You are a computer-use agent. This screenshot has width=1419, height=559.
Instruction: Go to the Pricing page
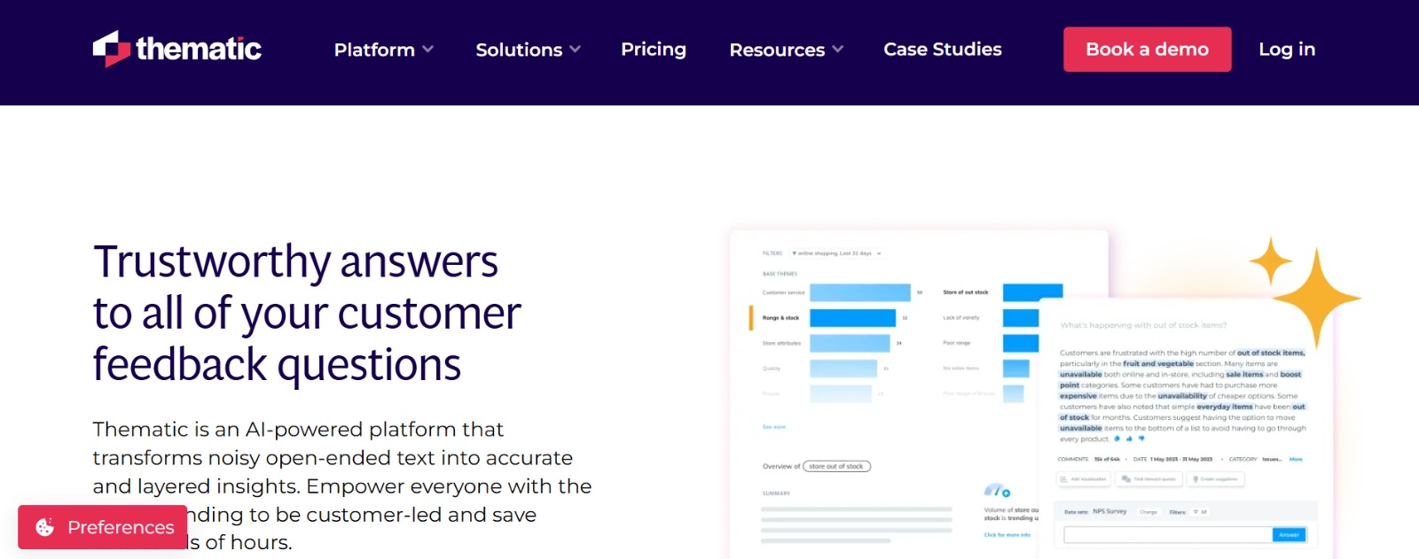(x=654, y=50)
